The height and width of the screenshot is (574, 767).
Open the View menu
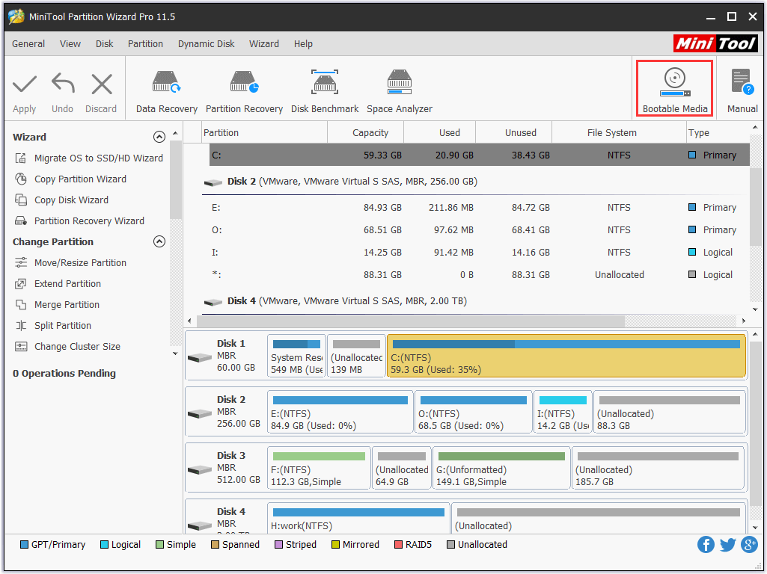pos(70,43)
